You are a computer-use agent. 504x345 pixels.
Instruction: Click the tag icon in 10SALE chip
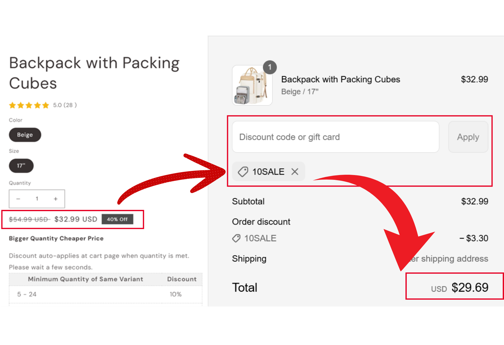[x=243, y=172]
